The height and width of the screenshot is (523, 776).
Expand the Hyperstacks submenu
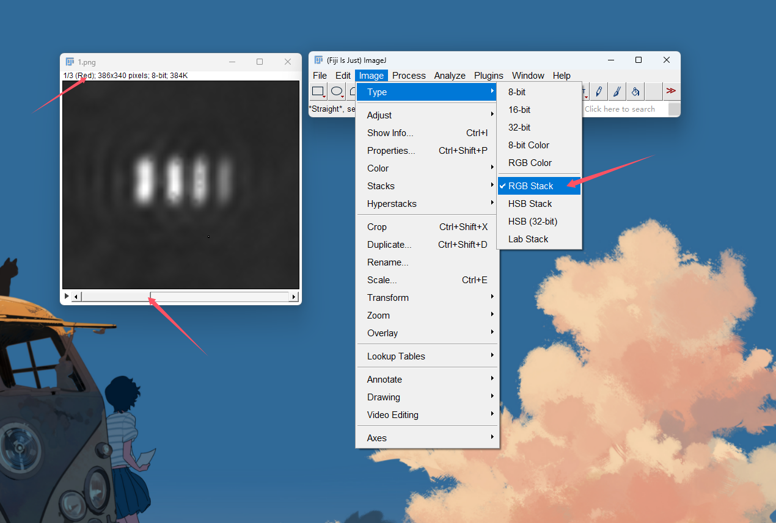point(428,204)
